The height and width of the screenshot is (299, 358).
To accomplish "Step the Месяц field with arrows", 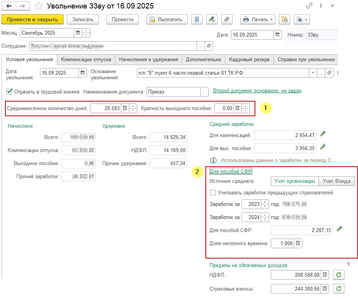I will 86,33.
